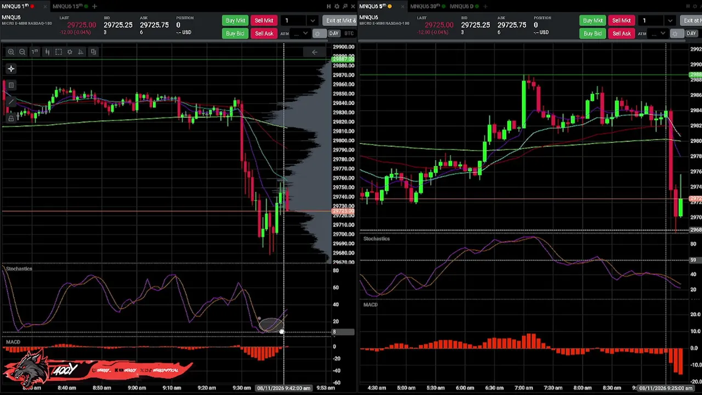Click the current price marker on left price axis

pos(343,211)
